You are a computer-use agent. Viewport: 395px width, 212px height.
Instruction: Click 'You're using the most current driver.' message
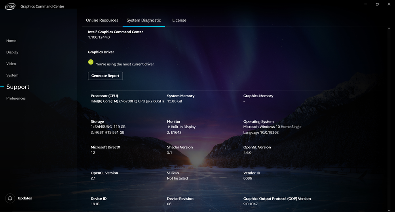(x=125, y=64)
